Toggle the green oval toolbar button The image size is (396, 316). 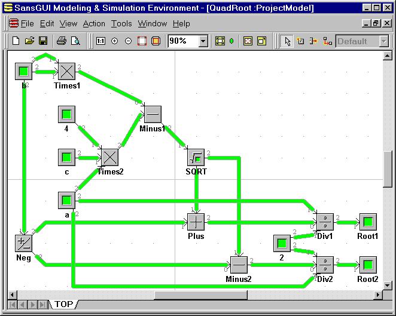[x=231, y=41]
